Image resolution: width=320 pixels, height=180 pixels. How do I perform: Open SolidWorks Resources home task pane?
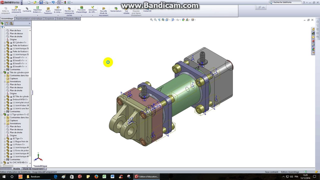(x=313, y=29)
